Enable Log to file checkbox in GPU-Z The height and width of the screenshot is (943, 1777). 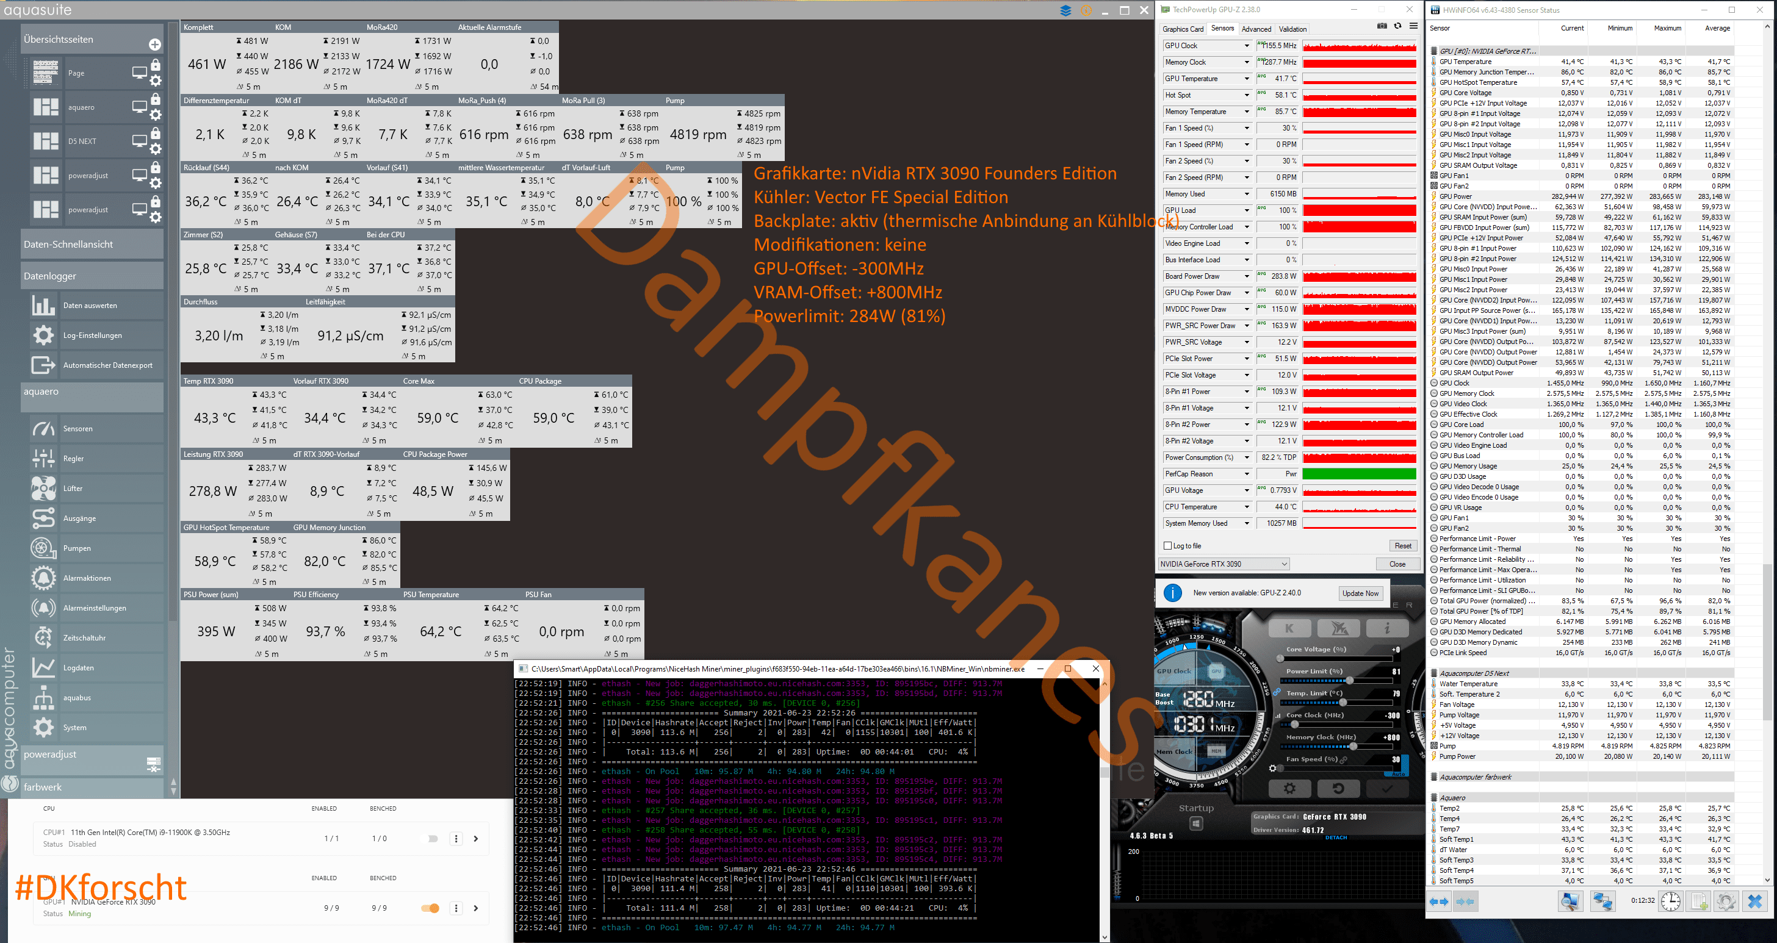pos(1168,545)
